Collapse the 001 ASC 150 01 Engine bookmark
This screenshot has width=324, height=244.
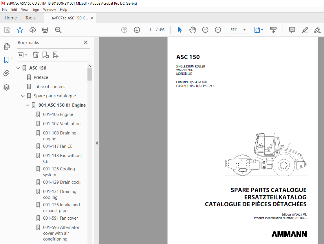pos(28,105)
